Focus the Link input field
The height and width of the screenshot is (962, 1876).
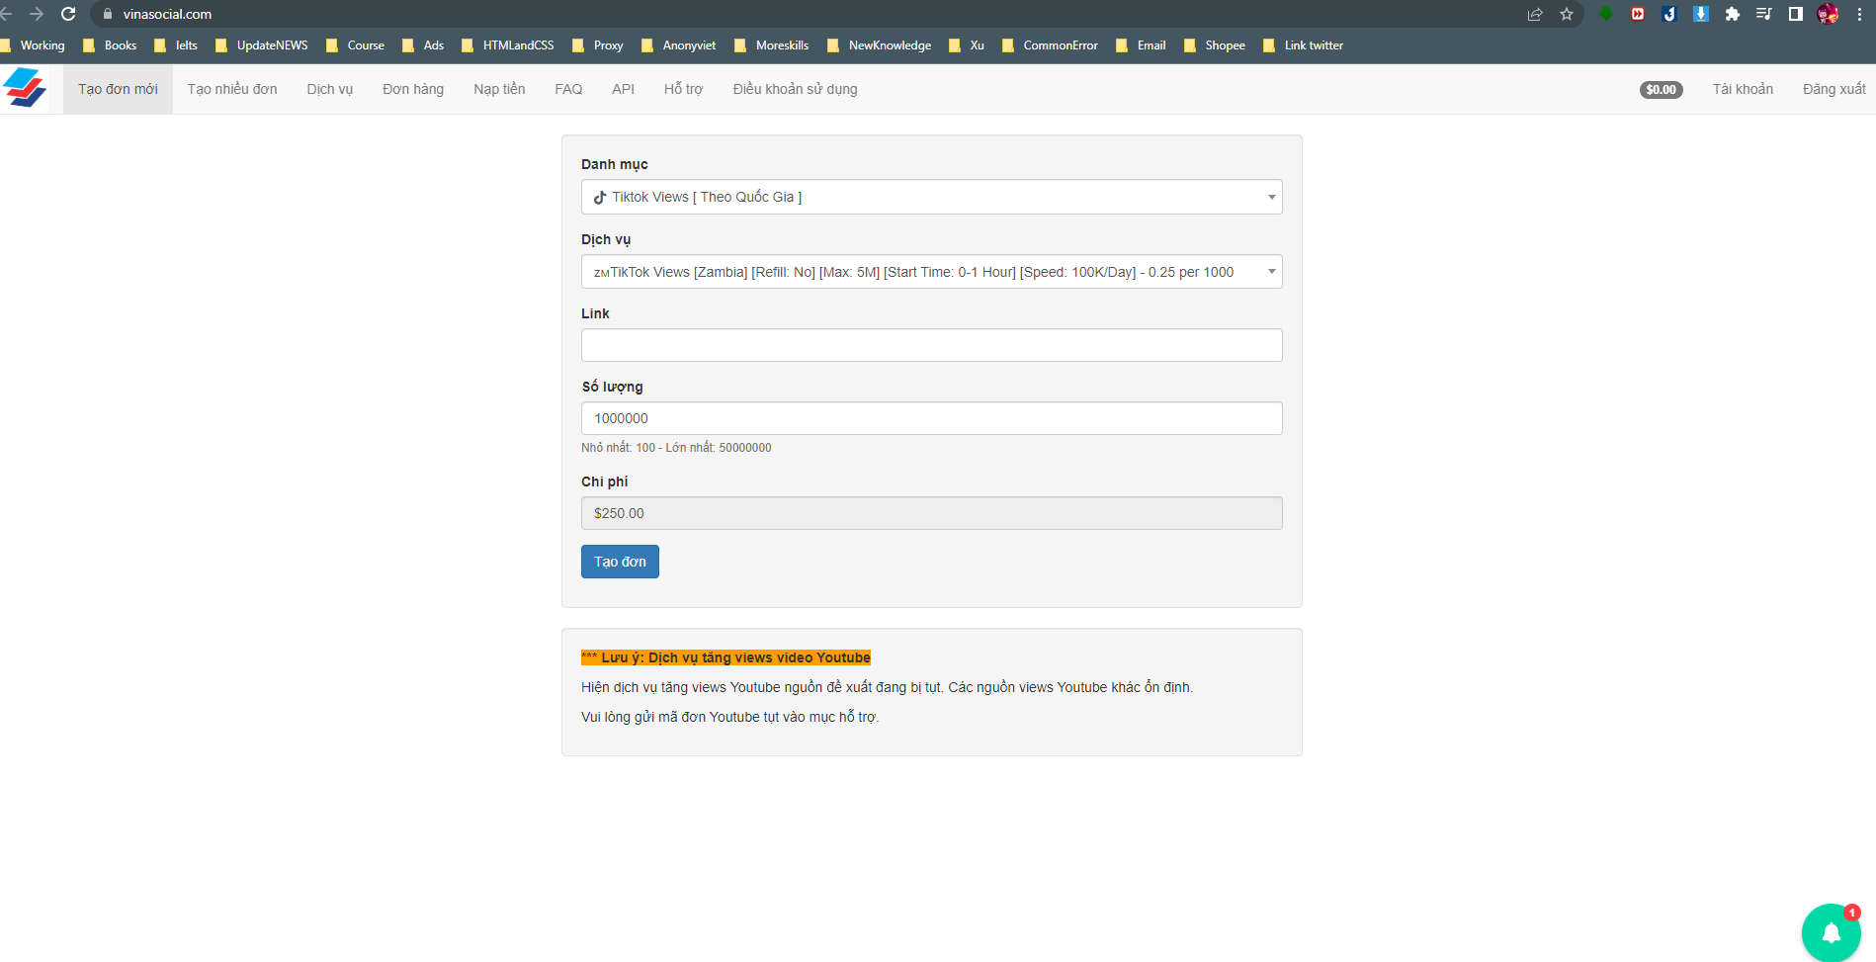pyautogui.click(x=931, y=345)
